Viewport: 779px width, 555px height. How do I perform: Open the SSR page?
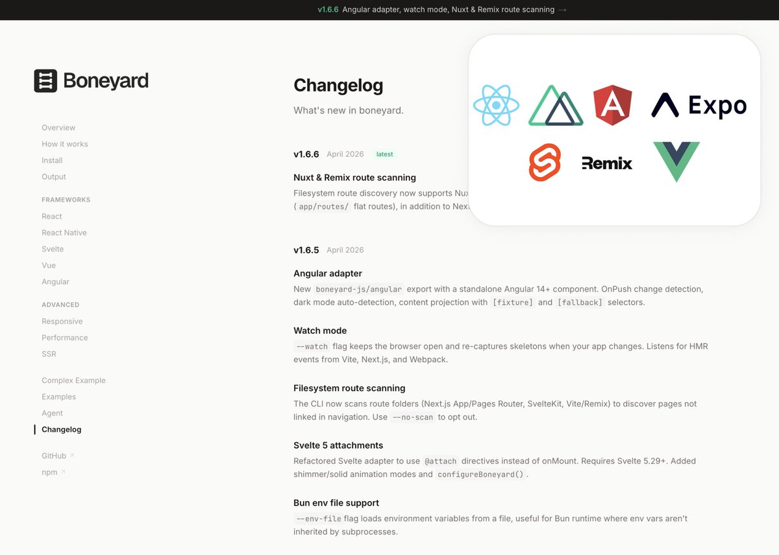pyautogui.click(x=49, y=354)
